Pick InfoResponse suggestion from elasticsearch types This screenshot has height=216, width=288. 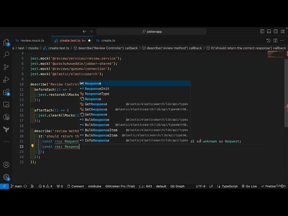[x=135, y=140]
